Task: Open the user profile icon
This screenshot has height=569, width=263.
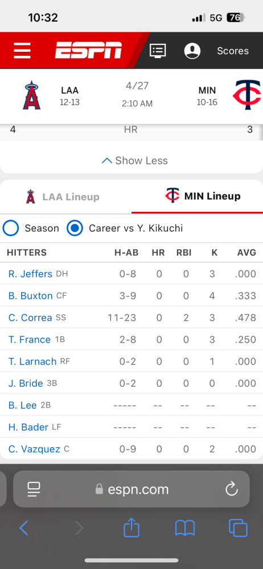Action: point(192,51)
